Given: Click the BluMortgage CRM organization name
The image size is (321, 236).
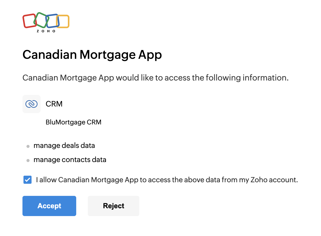Looking at the screenshot, I should (x=73, y=122).
